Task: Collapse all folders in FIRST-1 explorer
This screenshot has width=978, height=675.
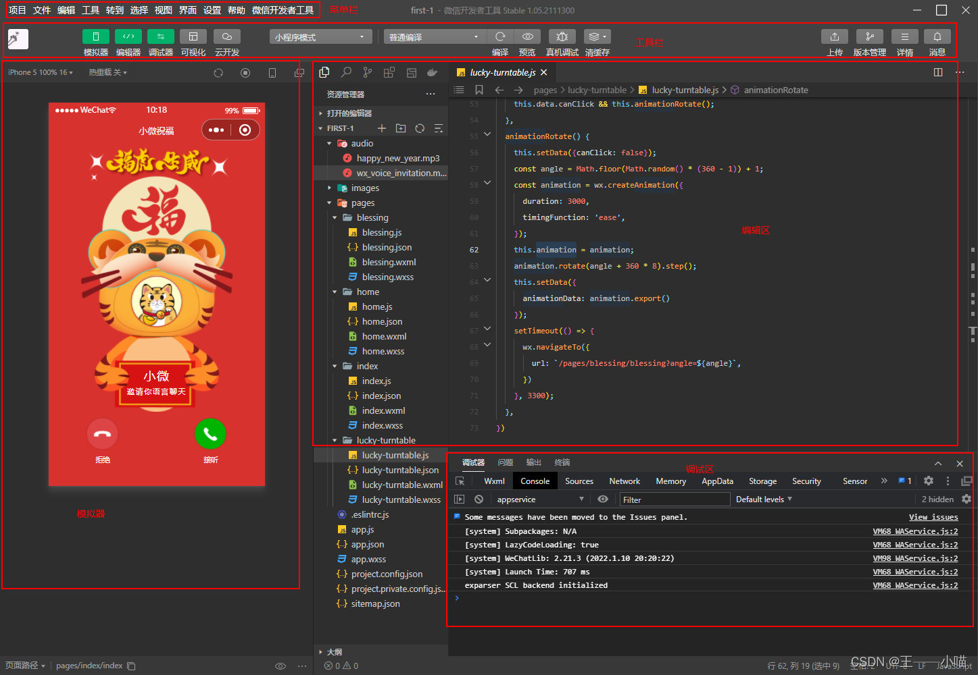Action: pyautogui.click(x=439, y=128)
